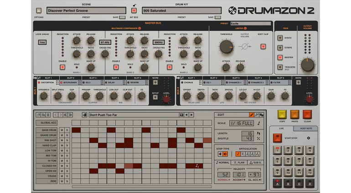351x193 pixels.
Task: Toggle Band 3 Enable button
Action: click(x=170, y=67)
